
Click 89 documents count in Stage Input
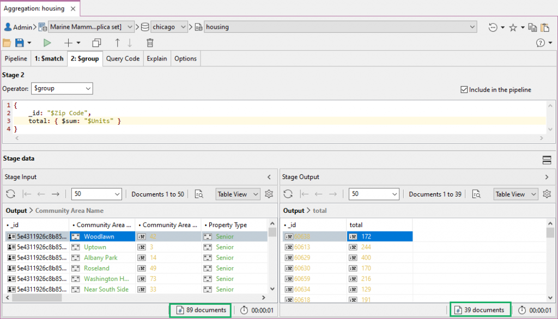coord(201,310)
